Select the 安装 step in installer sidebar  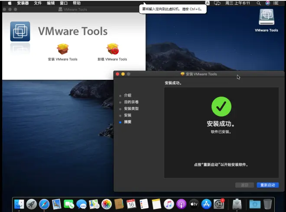127,115
